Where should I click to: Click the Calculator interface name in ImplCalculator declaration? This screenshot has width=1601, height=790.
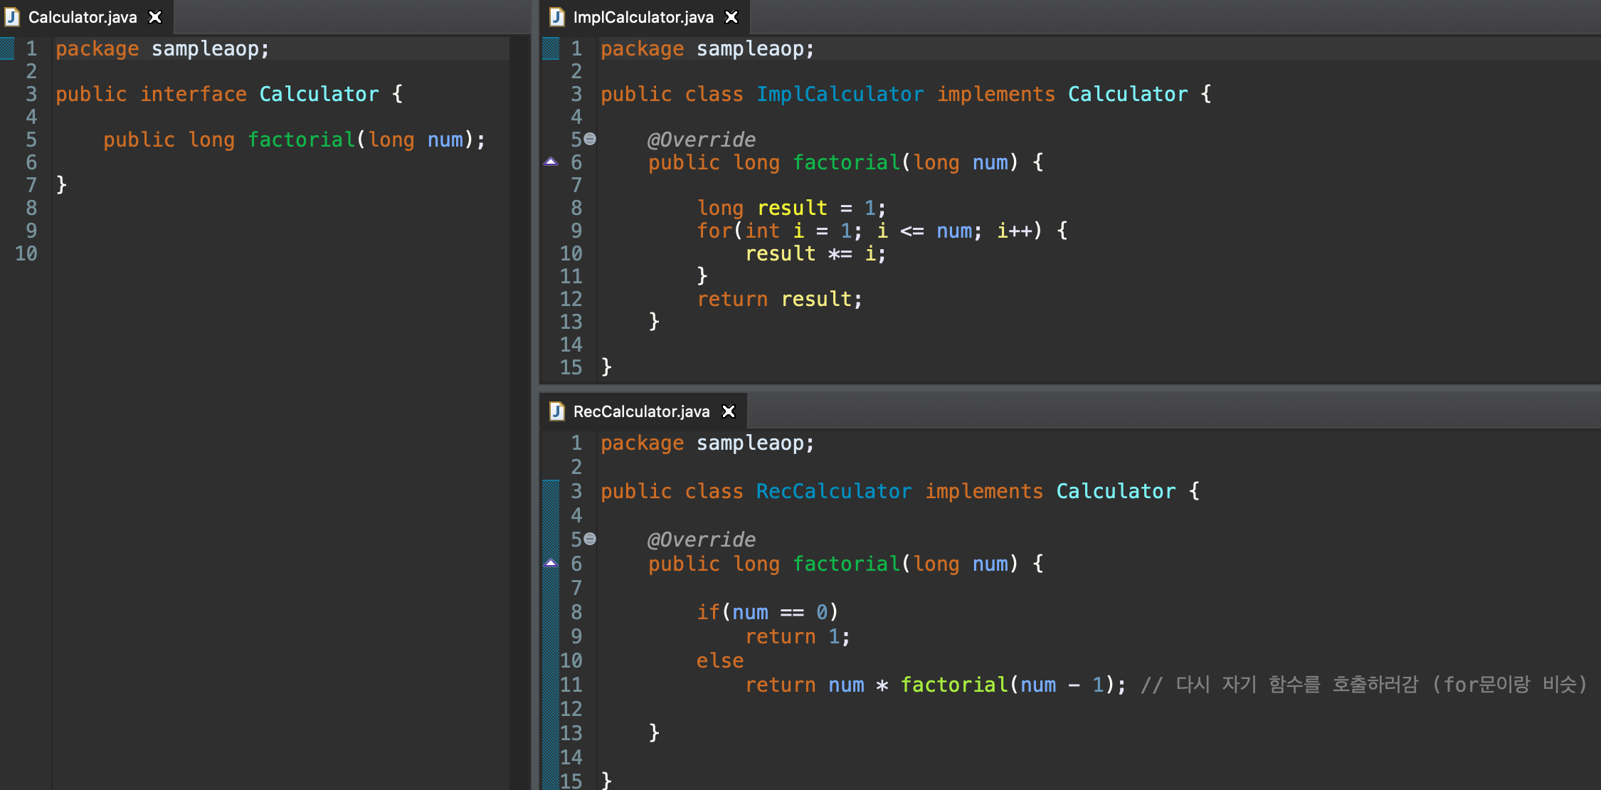coord(1127,94)
